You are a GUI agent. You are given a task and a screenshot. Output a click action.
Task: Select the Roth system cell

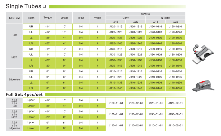14,35
